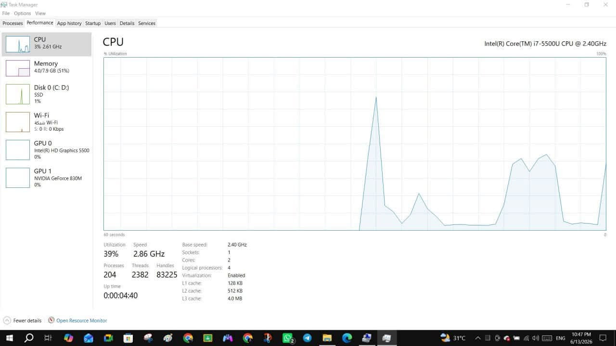Open the Windows Start menu
Viewport: 616px width, 346px height.
click(x=9, y=338)
